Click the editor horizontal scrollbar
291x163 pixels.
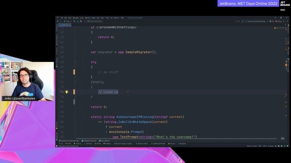point(176,139)
